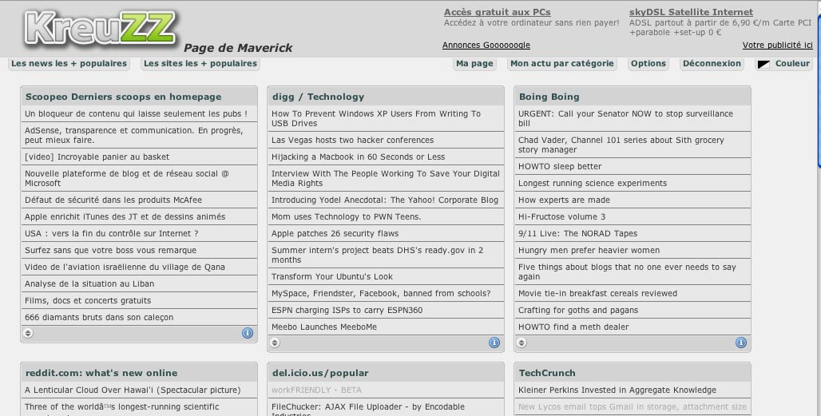Open the skyDSL Satellite Internet ad

(x=691, y=12)
